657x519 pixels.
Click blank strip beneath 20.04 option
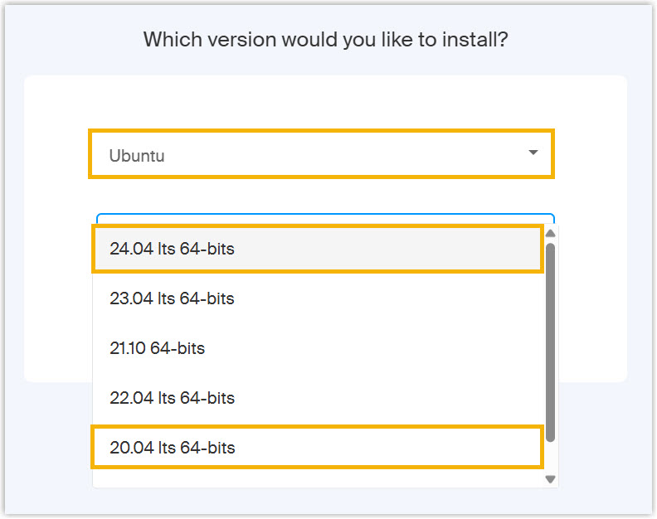click(x=317, y=478)
